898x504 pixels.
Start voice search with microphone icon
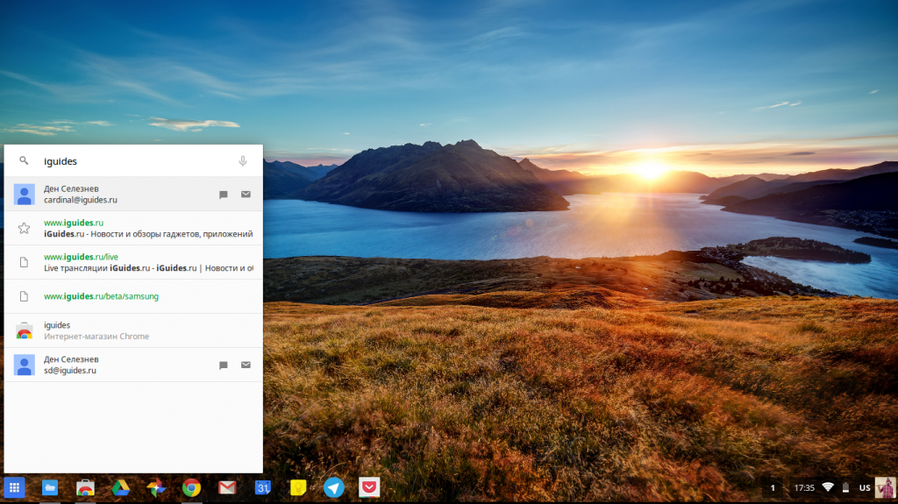click(243, 161)
